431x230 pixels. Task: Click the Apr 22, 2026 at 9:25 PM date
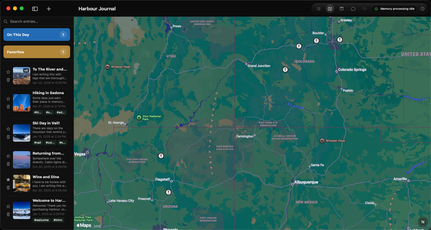(49, 83)
